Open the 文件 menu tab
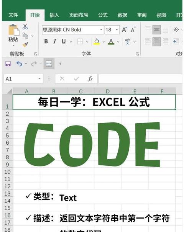 (13, 15)
